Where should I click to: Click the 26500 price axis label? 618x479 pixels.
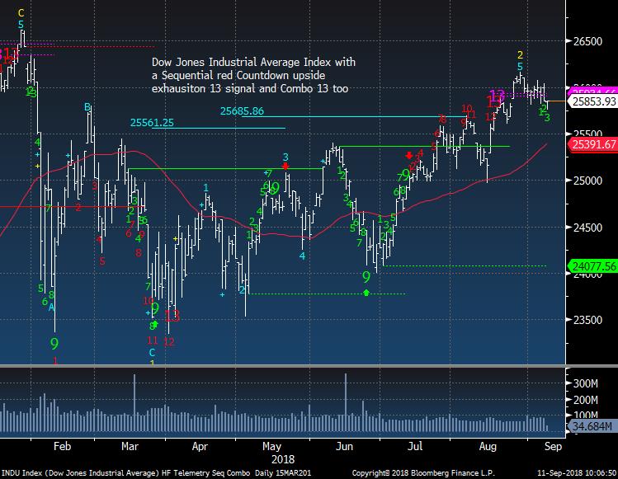pyautogui.click(x=587, y=41)
